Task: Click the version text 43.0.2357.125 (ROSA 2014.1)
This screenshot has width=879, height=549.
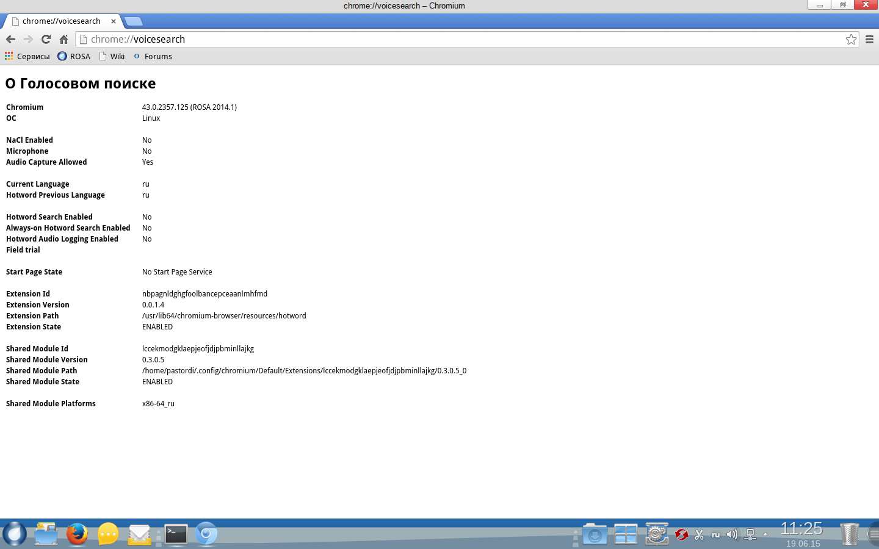Action: click(189, 107)
